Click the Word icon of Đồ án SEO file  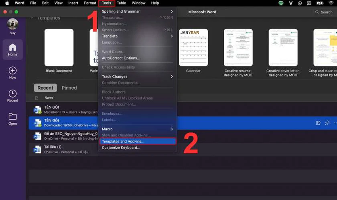coord(37,136)
